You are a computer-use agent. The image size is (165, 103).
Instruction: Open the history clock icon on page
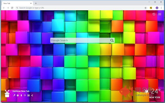tap(154, 14)
